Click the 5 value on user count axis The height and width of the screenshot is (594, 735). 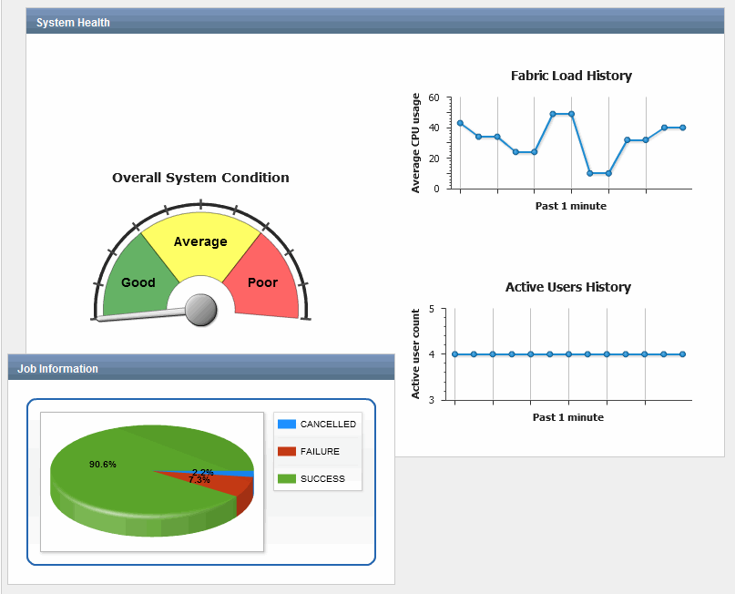tap(431, 309)
